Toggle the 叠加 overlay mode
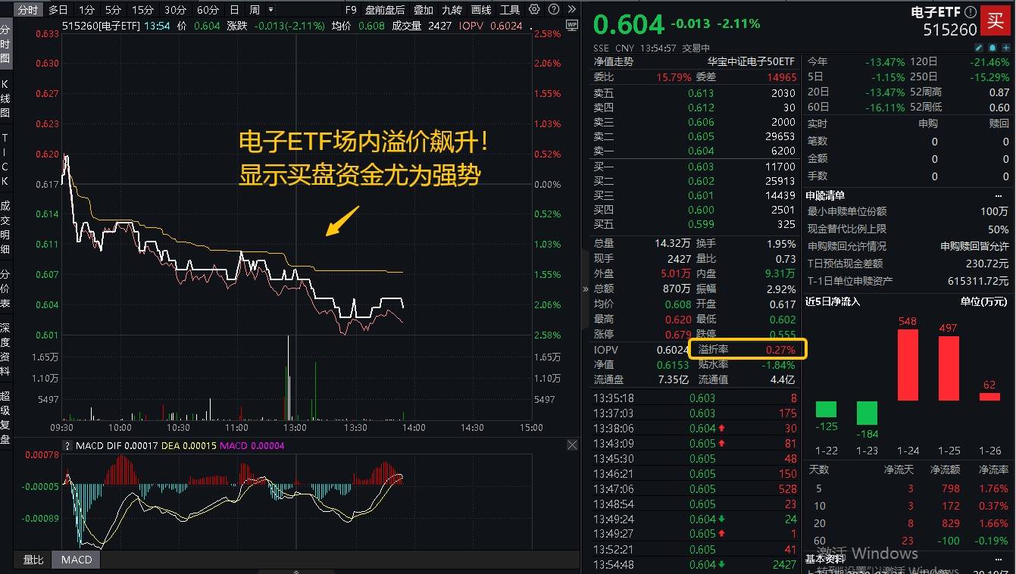The width and height of the screenshot is (1016, 574). 423,10
